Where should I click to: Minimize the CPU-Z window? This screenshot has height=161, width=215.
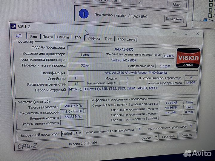point(174,33)
